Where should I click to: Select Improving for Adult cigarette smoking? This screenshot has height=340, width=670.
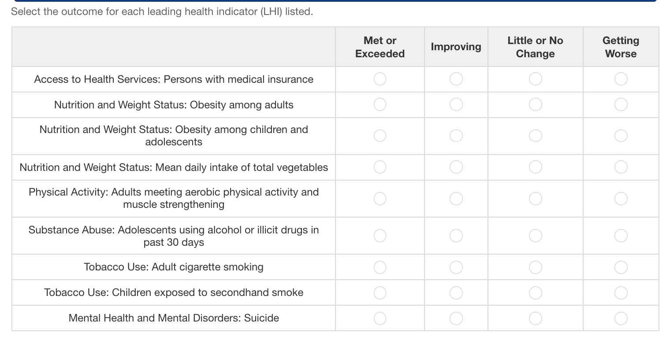[456, 267]
